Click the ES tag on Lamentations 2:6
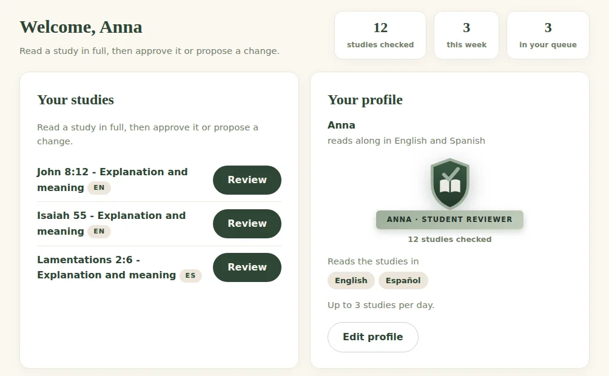Screen dimensions: 609x376 point(190,275)
